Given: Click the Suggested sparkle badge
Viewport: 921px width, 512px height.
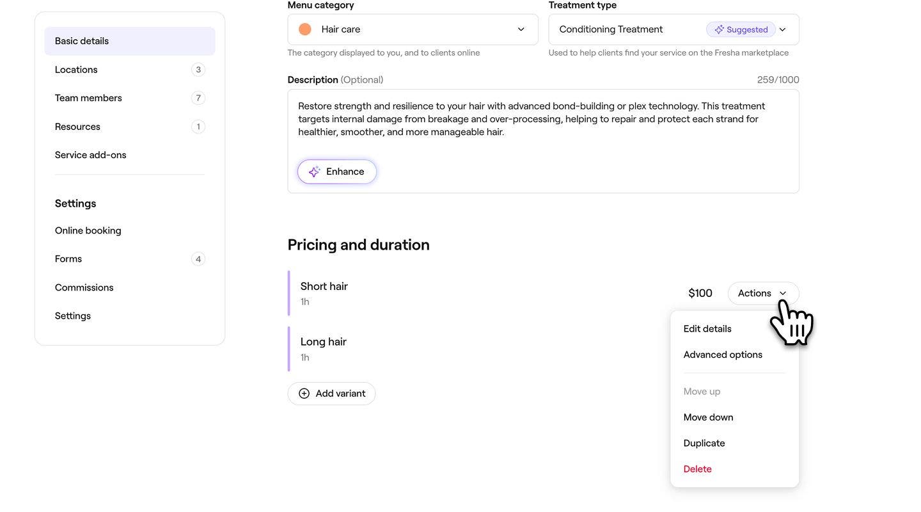Looking at the screenshot, I should click(741, 29).
